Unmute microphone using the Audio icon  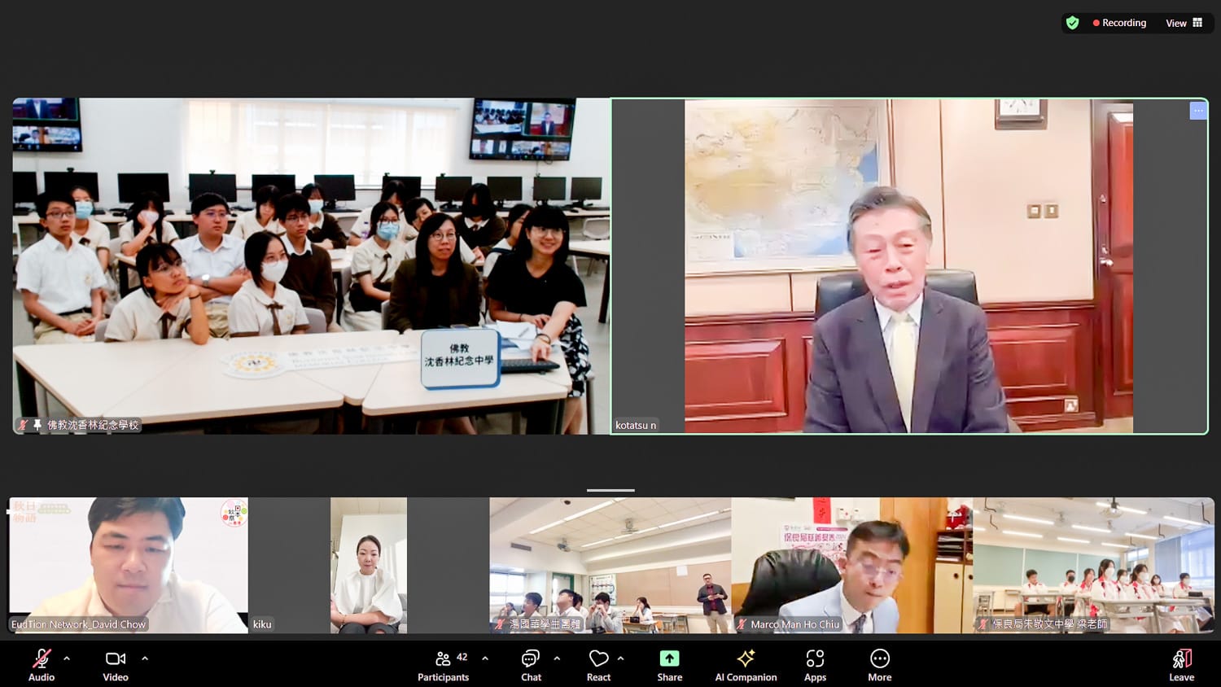click(42, 659)
